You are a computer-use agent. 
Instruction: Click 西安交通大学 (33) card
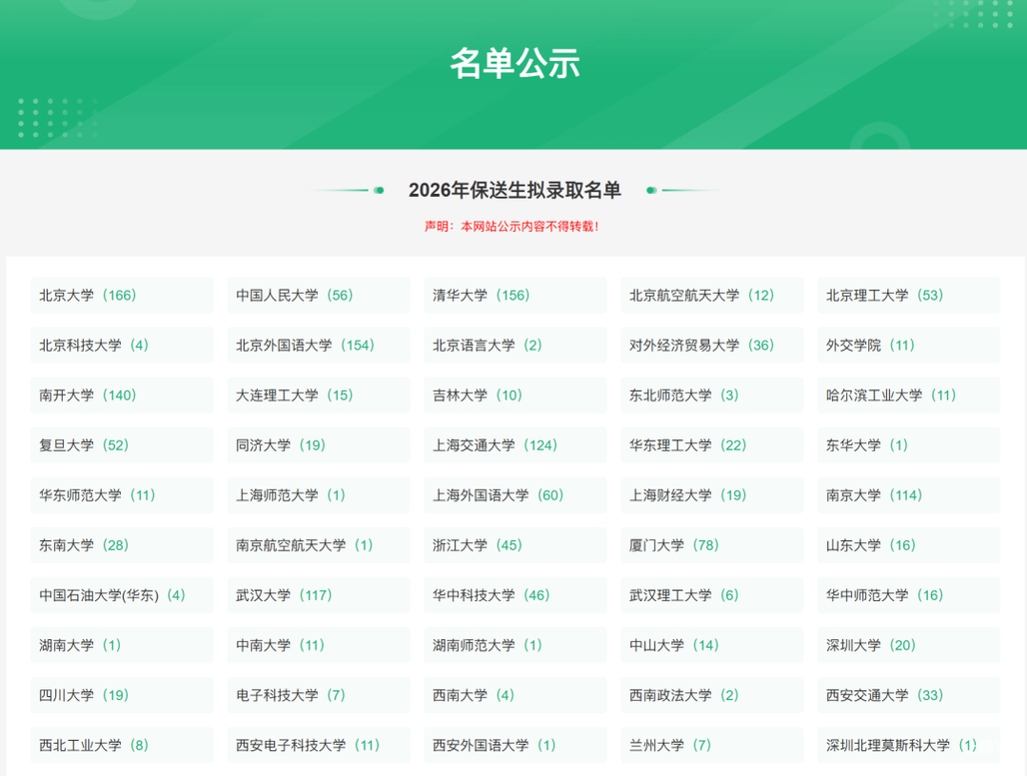(909, 695)
